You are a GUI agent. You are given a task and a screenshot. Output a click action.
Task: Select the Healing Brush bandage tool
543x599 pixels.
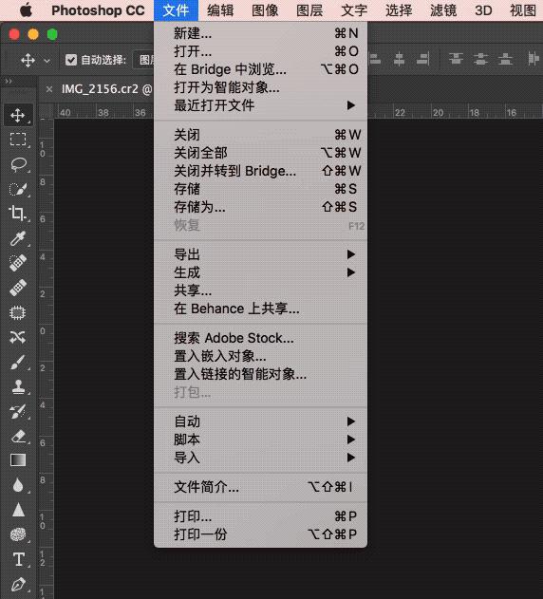18,288
